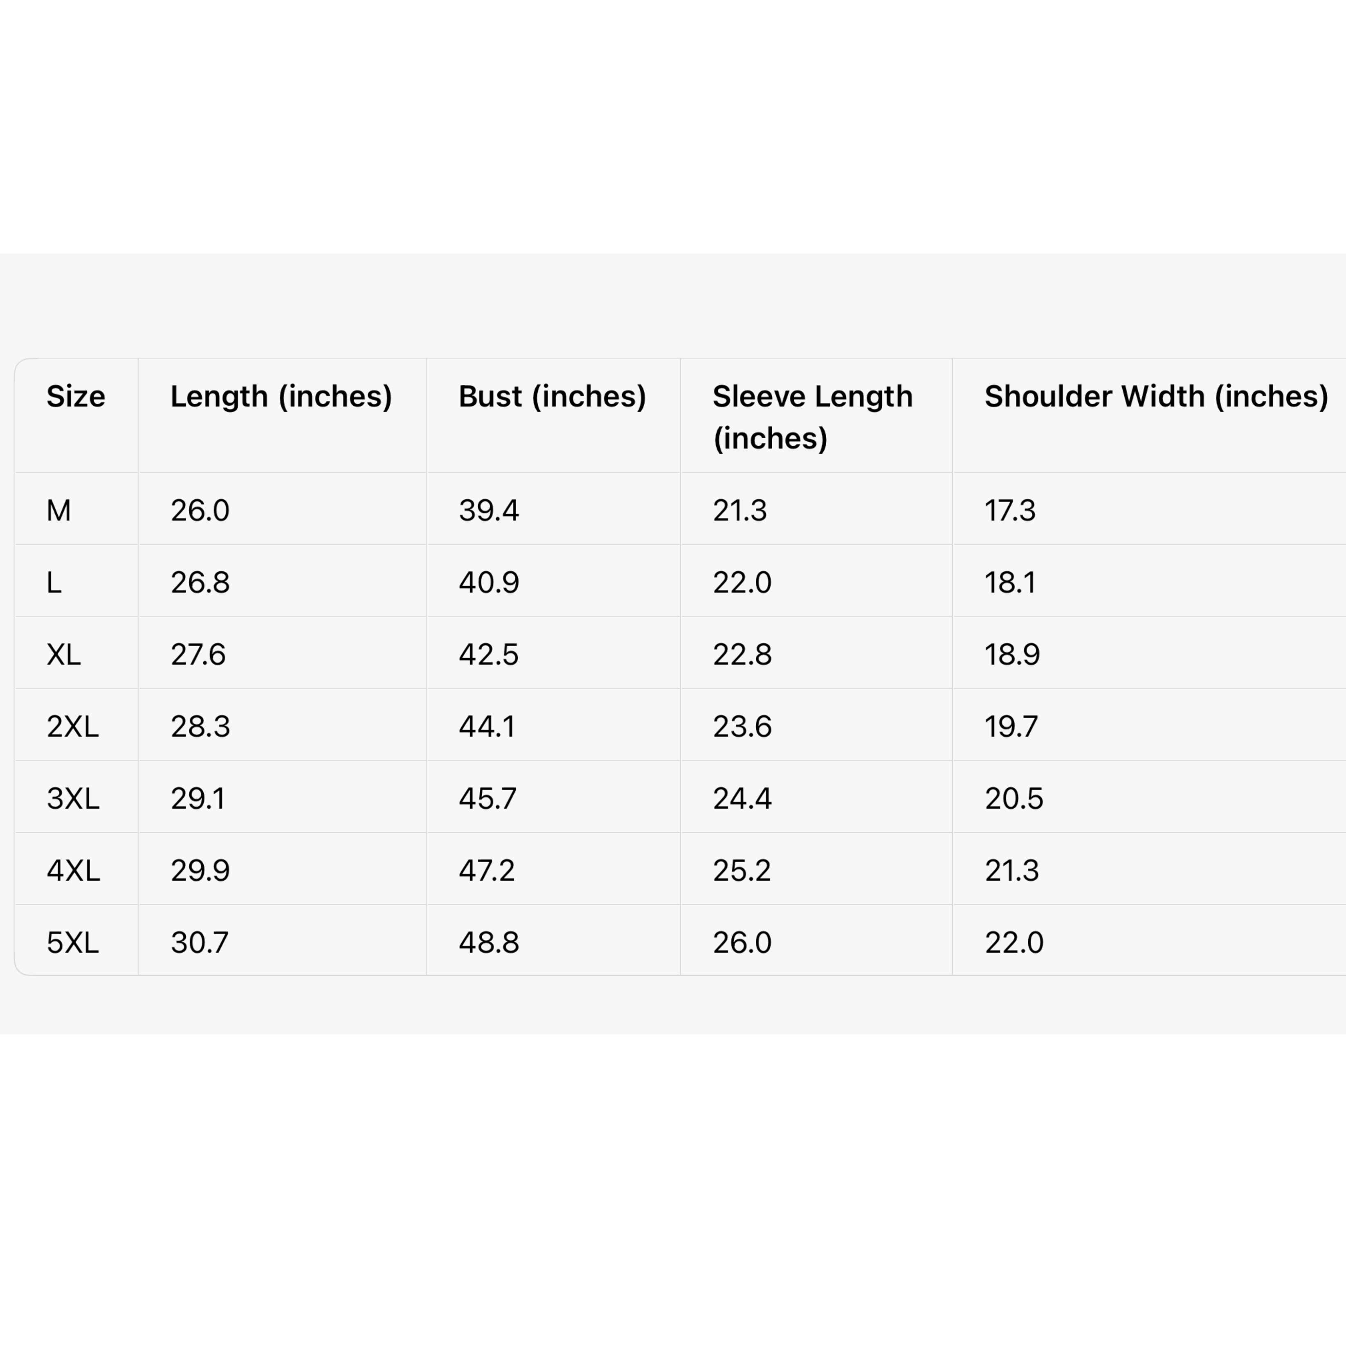
Task: Select the 2XL size row label
Action: pos(72,727)
